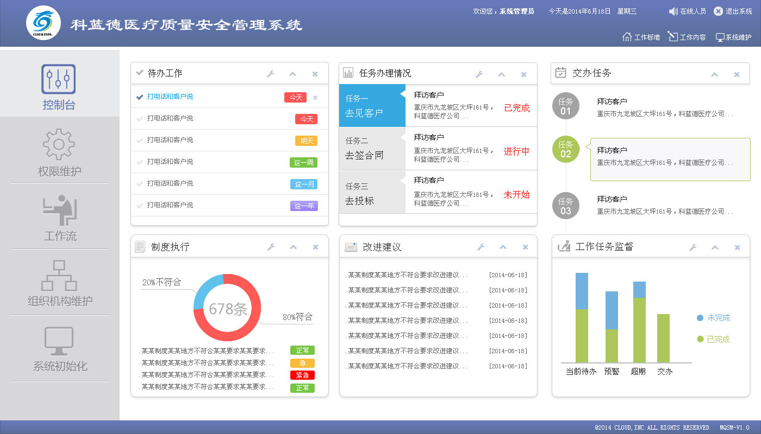Collapse the 改进建议 panel

click(x=503, y=247)
